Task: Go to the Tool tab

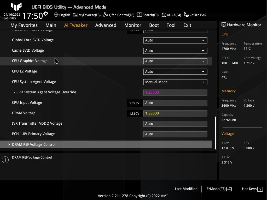Action: click(x=171, y=25)
